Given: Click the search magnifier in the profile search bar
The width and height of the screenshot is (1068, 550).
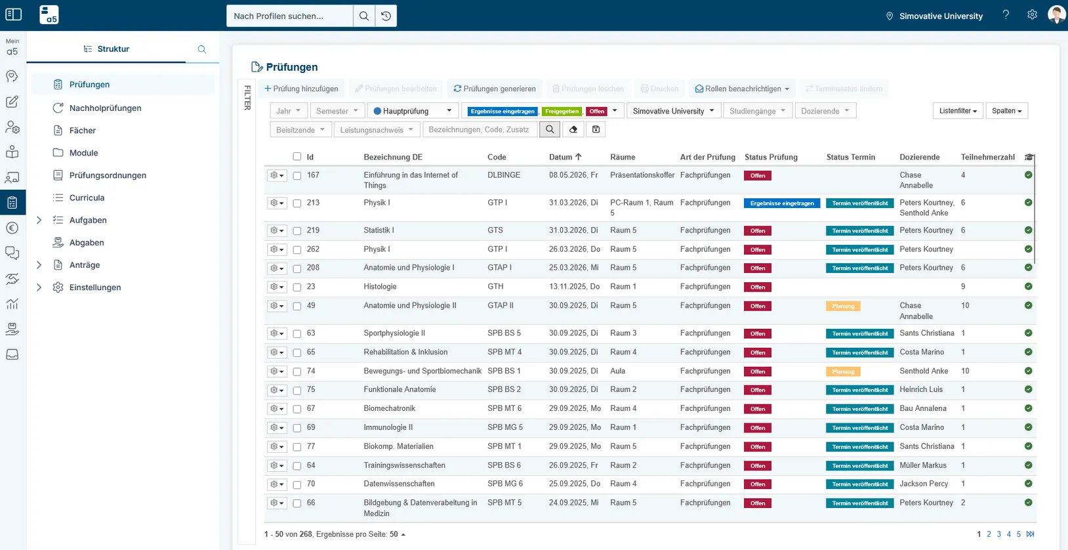Looking at the screenshot, I should tap(364, 16).
